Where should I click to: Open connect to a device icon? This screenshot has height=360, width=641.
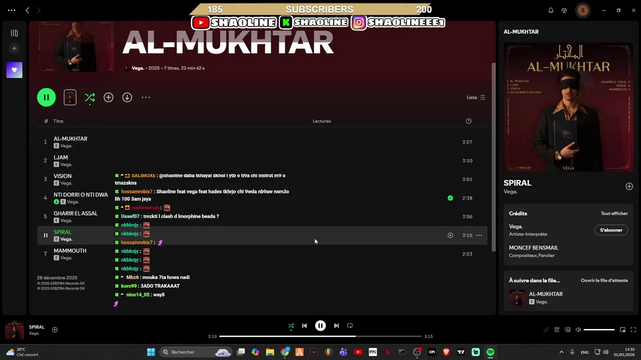click(567, 330)
